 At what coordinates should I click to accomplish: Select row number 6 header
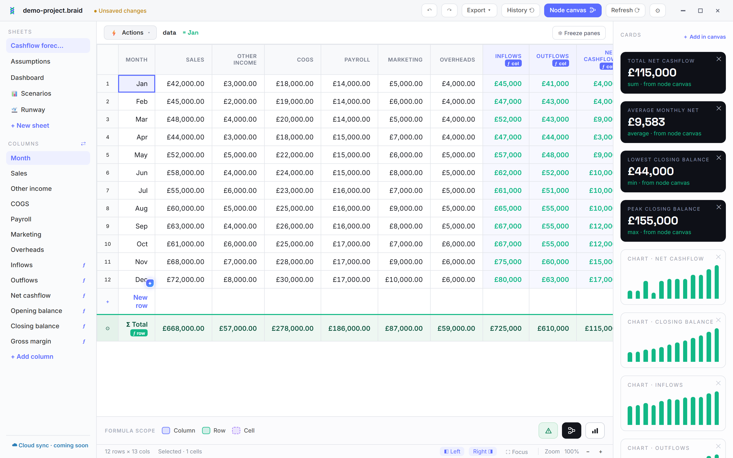[x=107, y=173]
